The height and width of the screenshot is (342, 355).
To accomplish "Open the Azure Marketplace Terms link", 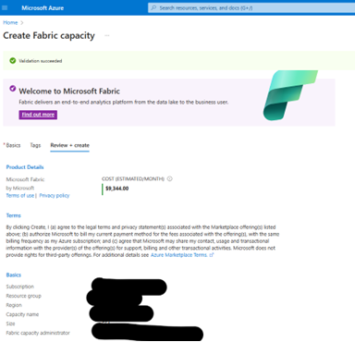I will [179, 255].
